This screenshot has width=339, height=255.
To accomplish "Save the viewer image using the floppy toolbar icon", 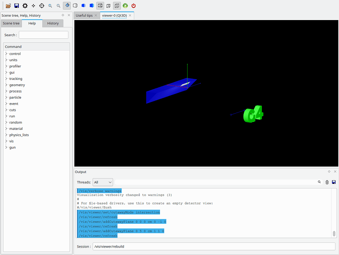I will (16, 5).
